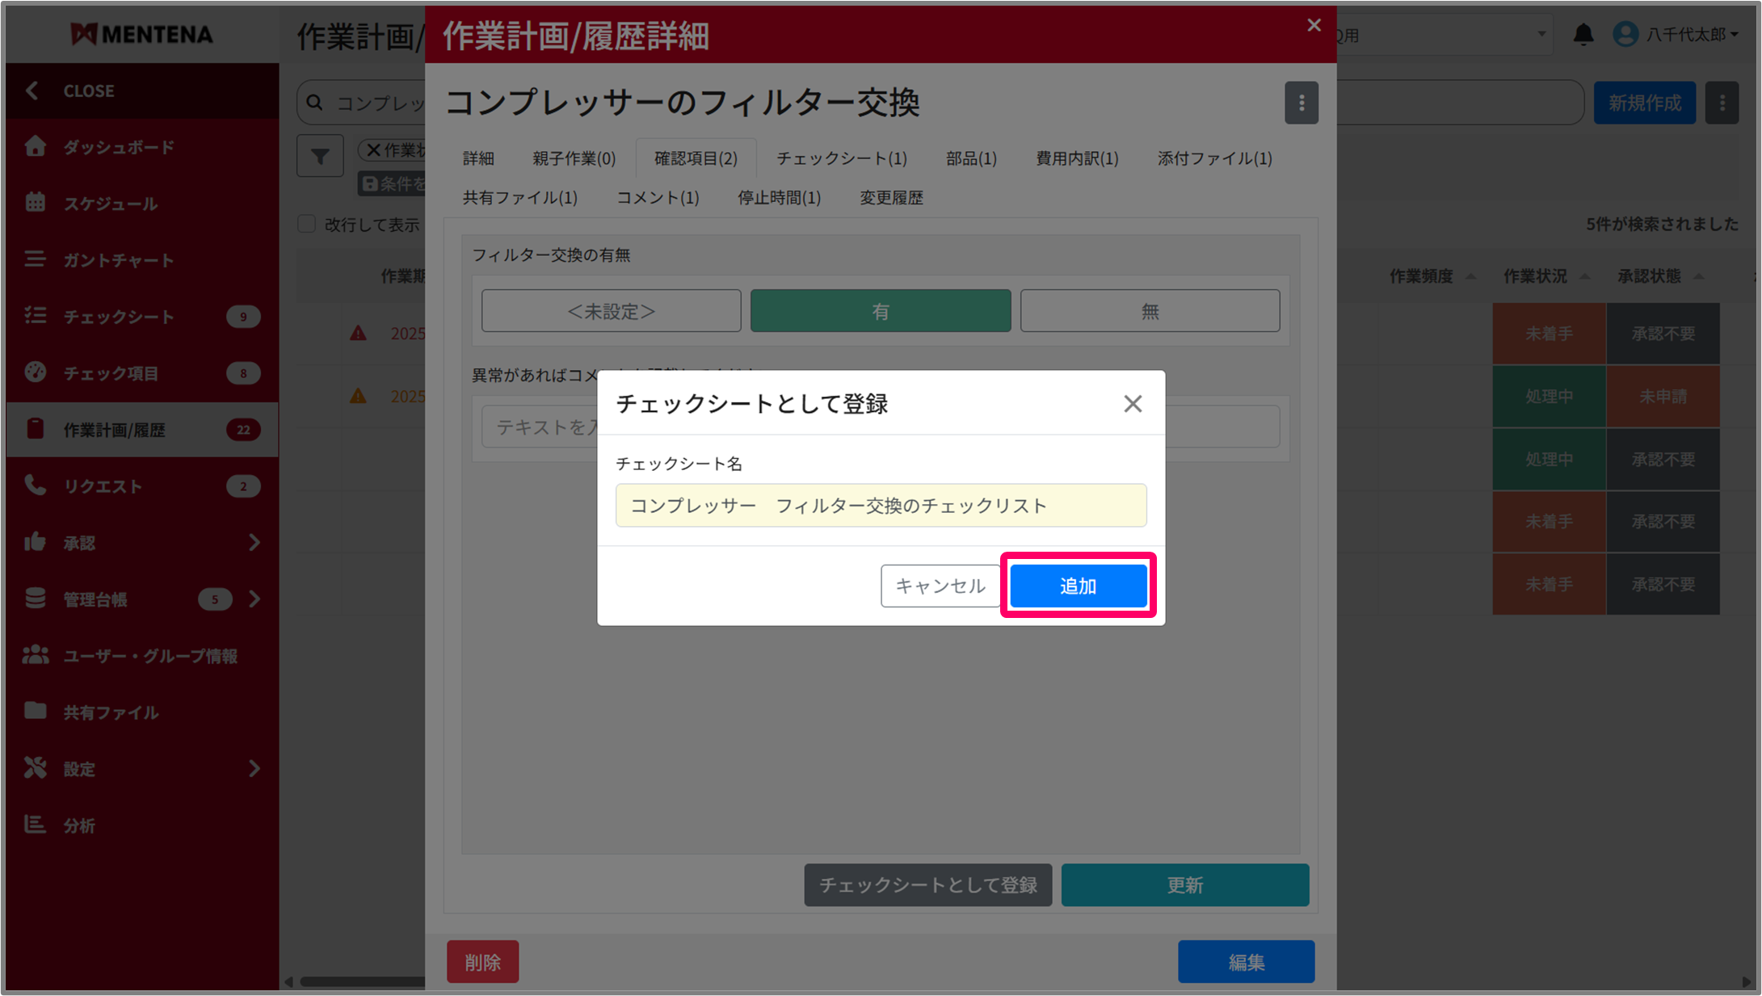Click the filter funnel icon
This screenshot has height=996, width=1762.
pos(320,156)
